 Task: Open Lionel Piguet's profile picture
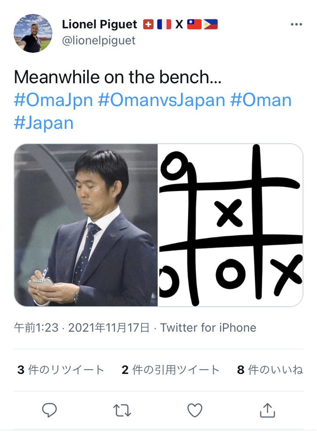(x=33, y=33)
